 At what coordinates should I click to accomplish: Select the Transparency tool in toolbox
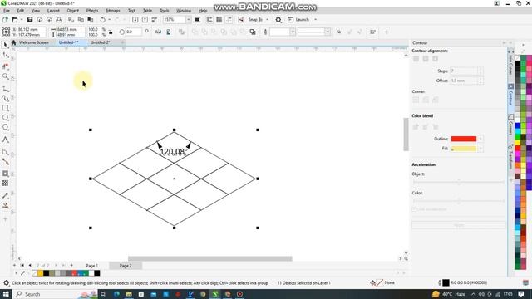pos(6,183)
